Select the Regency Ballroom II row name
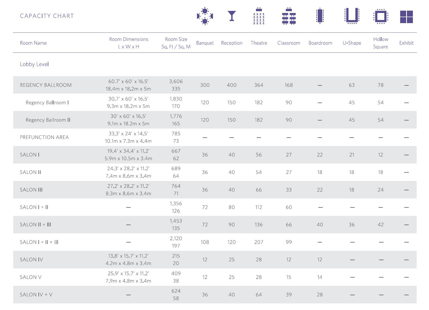429x310 pixels. (x=48, y=120)
